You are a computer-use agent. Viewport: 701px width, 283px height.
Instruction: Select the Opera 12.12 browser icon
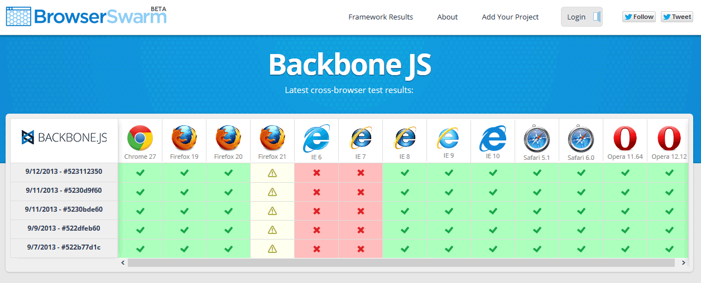pos(669,138)
